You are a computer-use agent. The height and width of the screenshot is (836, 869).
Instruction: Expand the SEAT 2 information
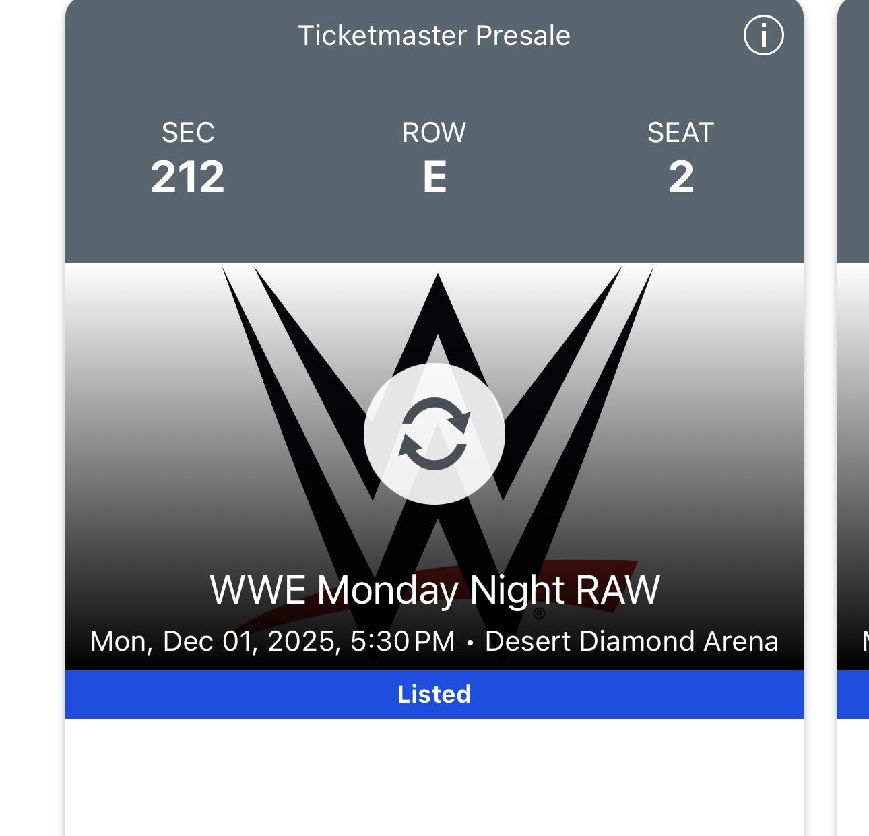pyautogui.click(x=682, y=158)
